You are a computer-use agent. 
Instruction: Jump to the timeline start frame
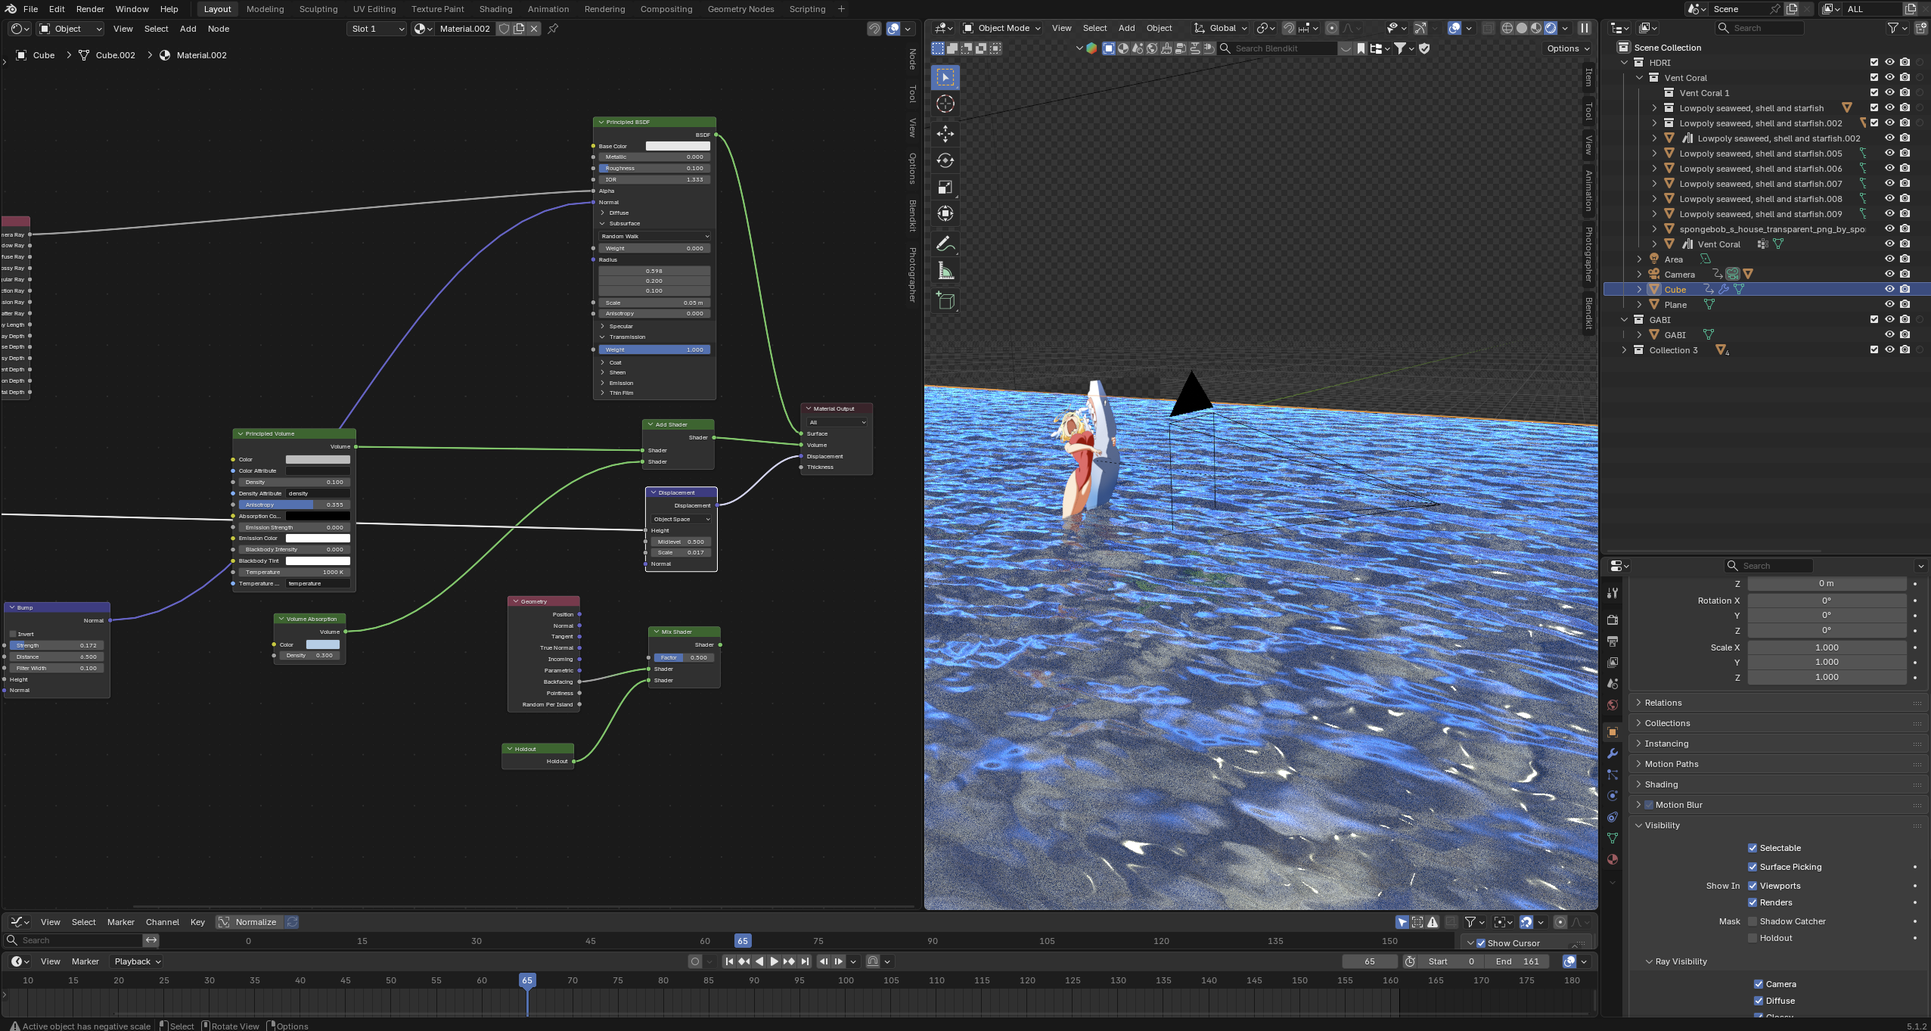(729, 961)
